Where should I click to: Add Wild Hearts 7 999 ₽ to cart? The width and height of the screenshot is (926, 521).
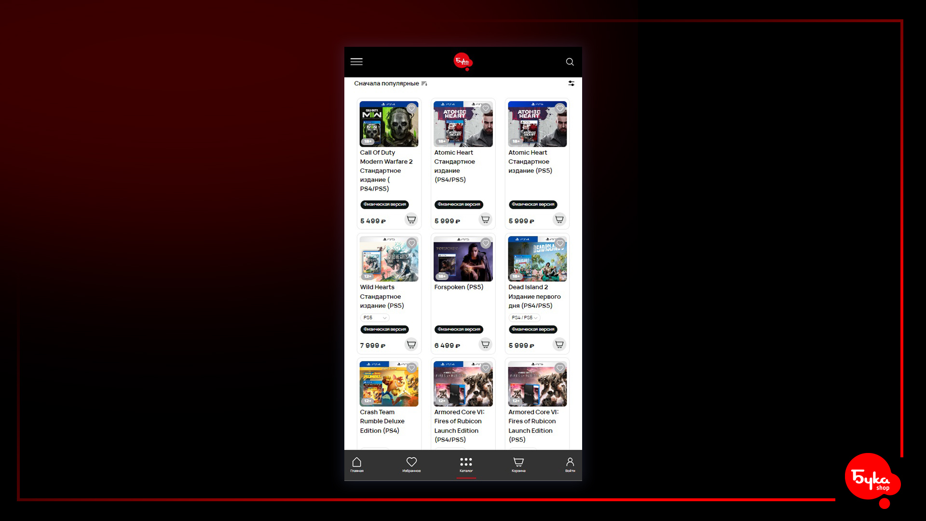pyautogui.click(x=411, y=344)
